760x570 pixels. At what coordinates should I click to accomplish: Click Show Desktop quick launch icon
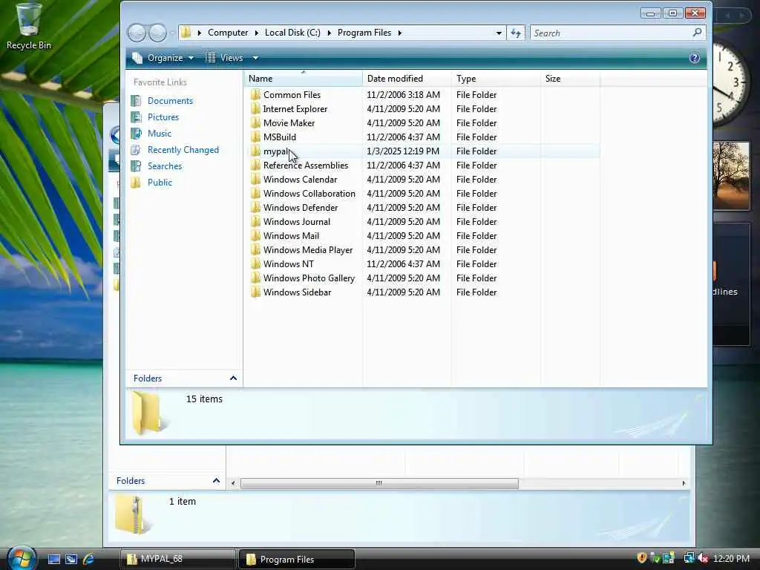coord(53,560)
